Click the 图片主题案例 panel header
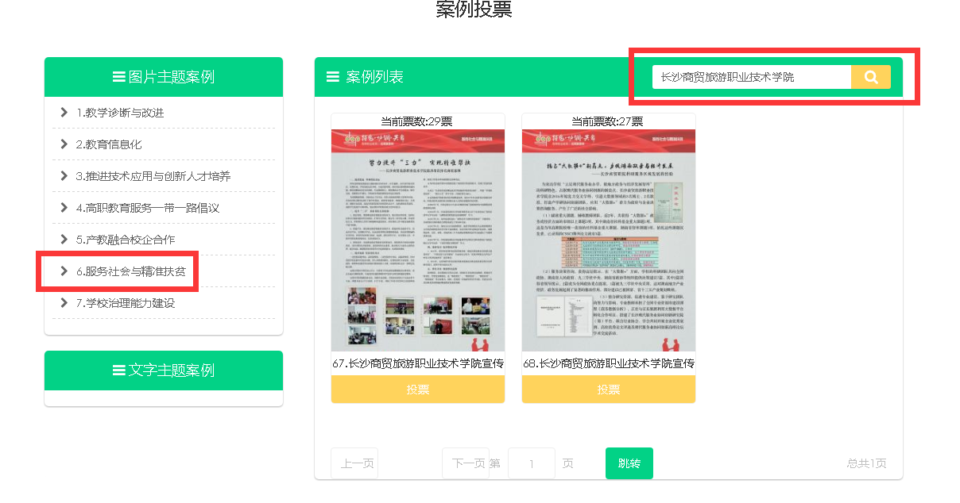Viewport: 960px width, 503px height. click(164, 77)
